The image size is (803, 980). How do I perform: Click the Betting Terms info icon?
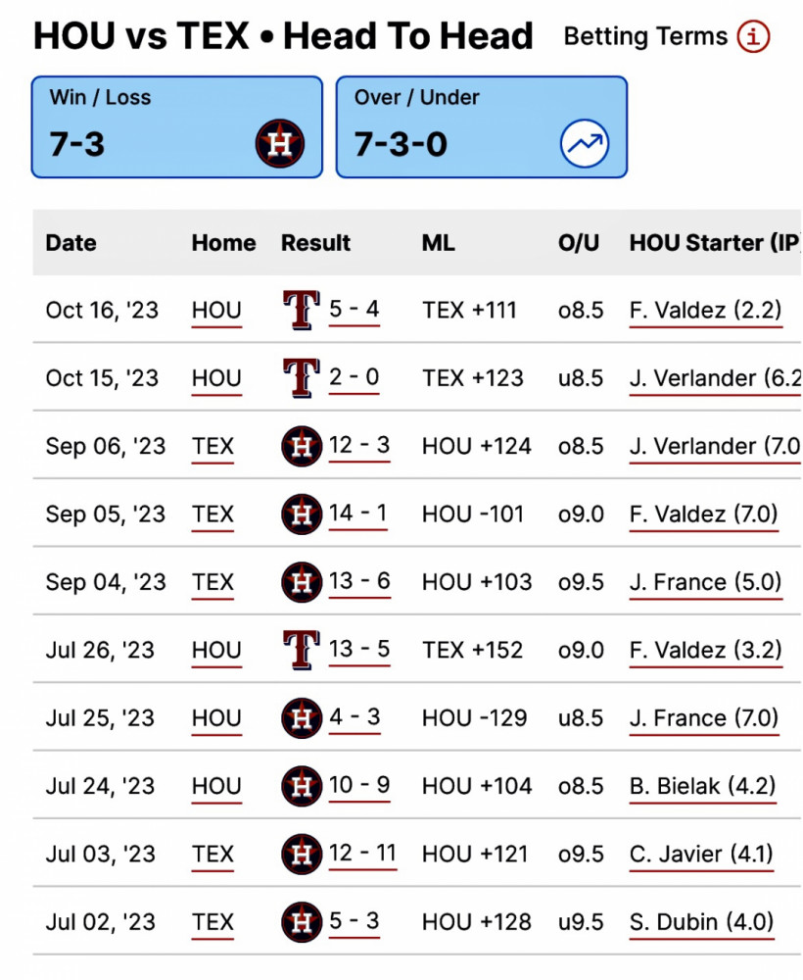[753, 36]
